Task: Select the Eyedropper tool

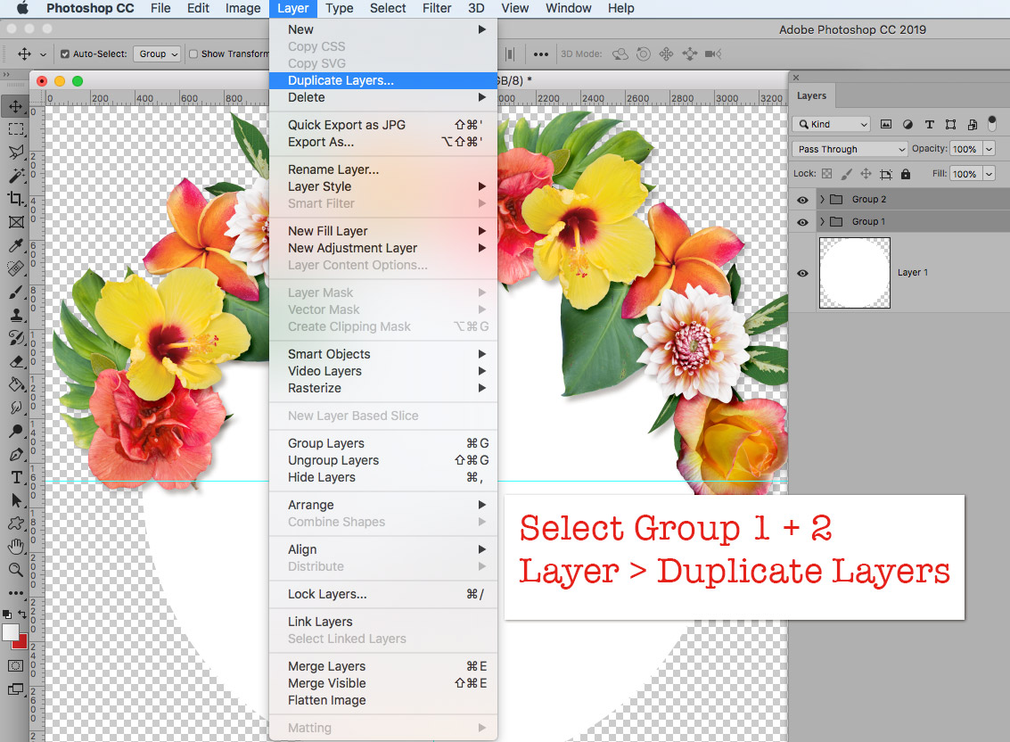Action: (x=15, y=245)
